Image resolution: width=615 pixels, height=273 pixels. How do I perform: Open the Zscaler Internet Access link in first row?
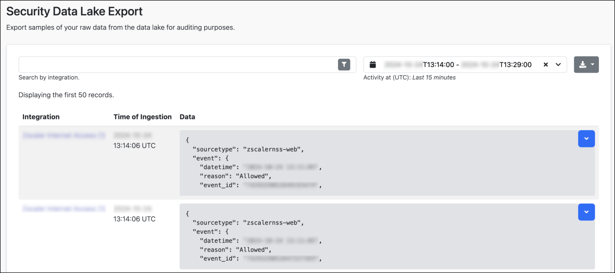(x=64, y=135)
